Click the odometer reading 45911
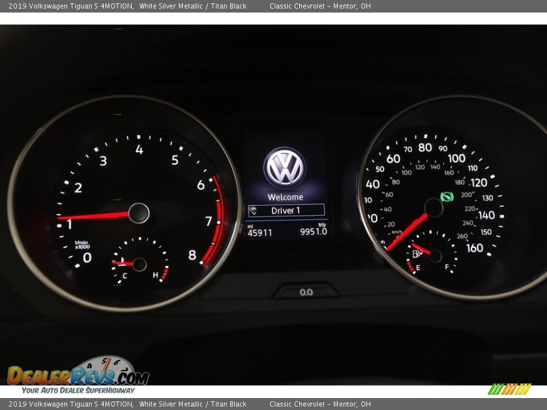Viewport: 547px width, 410px height. coord(260,233)
